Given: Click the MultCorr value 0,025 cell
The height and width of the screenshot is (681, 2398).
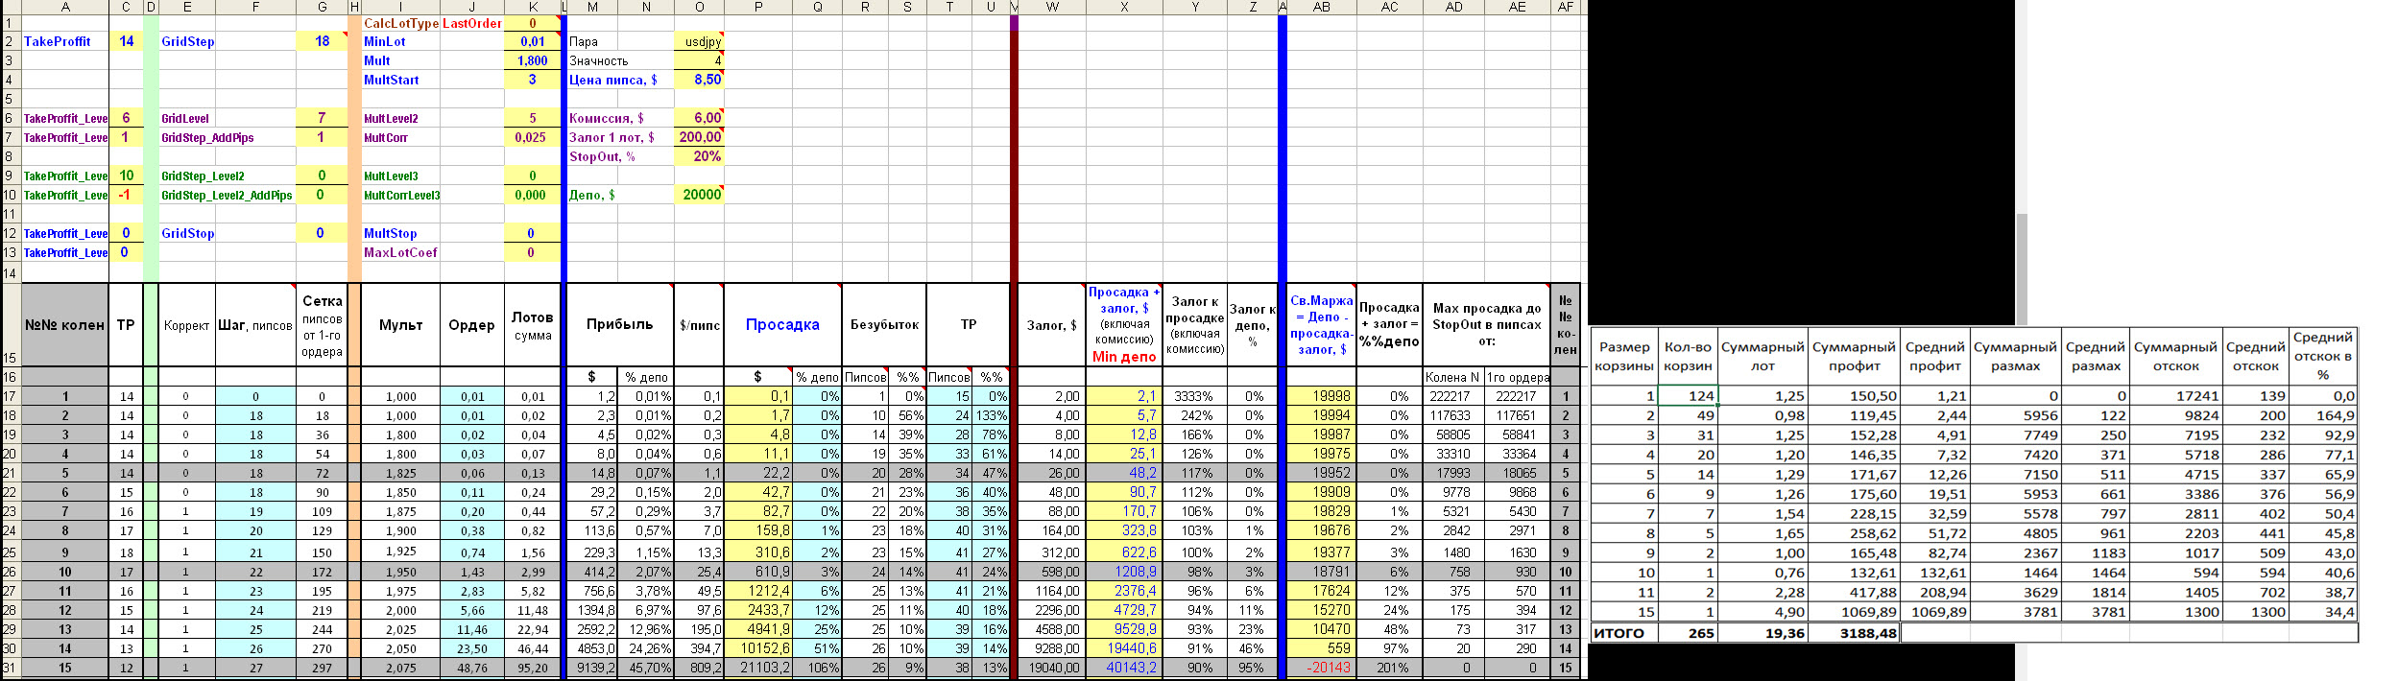Looking at the screenshot, I should 532,137.
